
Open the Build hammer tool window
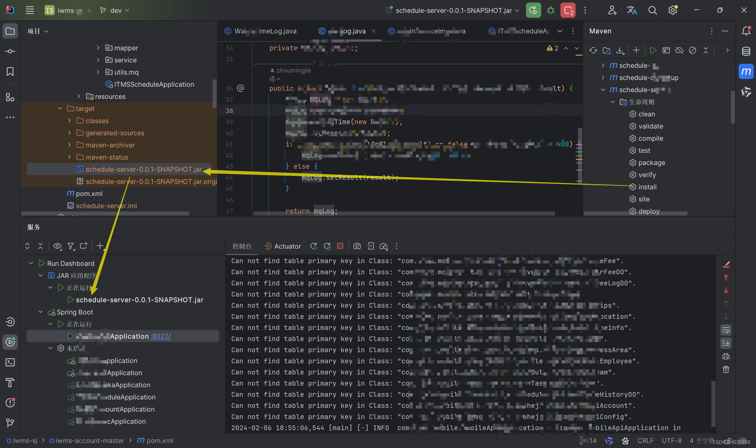pyautogui.click(x=10, y=383)
